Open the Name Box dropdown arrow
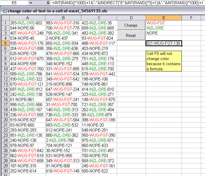This screenshot has height=176, width=205. [x=31, y=3]
